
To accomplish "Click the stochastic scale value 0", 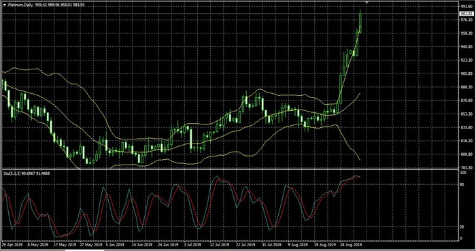I will coord(462,238).
